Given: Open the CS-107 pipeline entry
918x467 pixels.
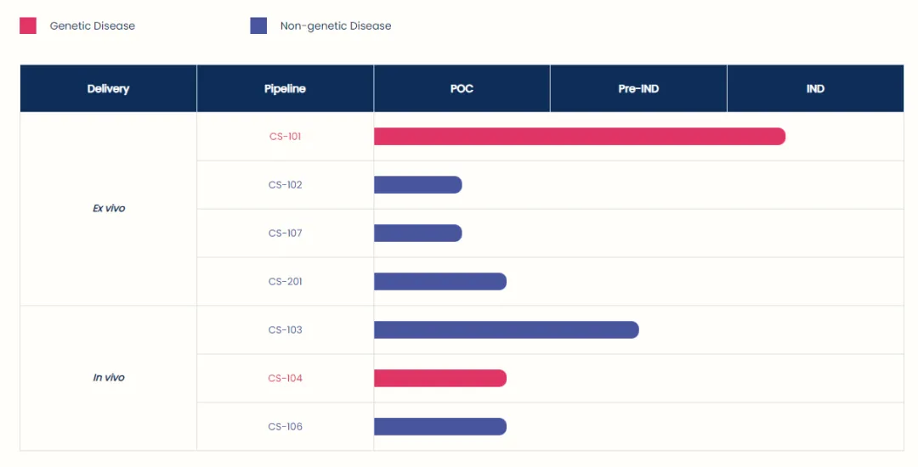Looking at the screenshot, I should [285, 233].
